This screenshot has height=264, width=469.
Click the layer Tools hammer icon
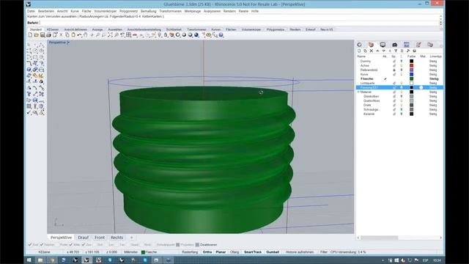tap(408, 51)
